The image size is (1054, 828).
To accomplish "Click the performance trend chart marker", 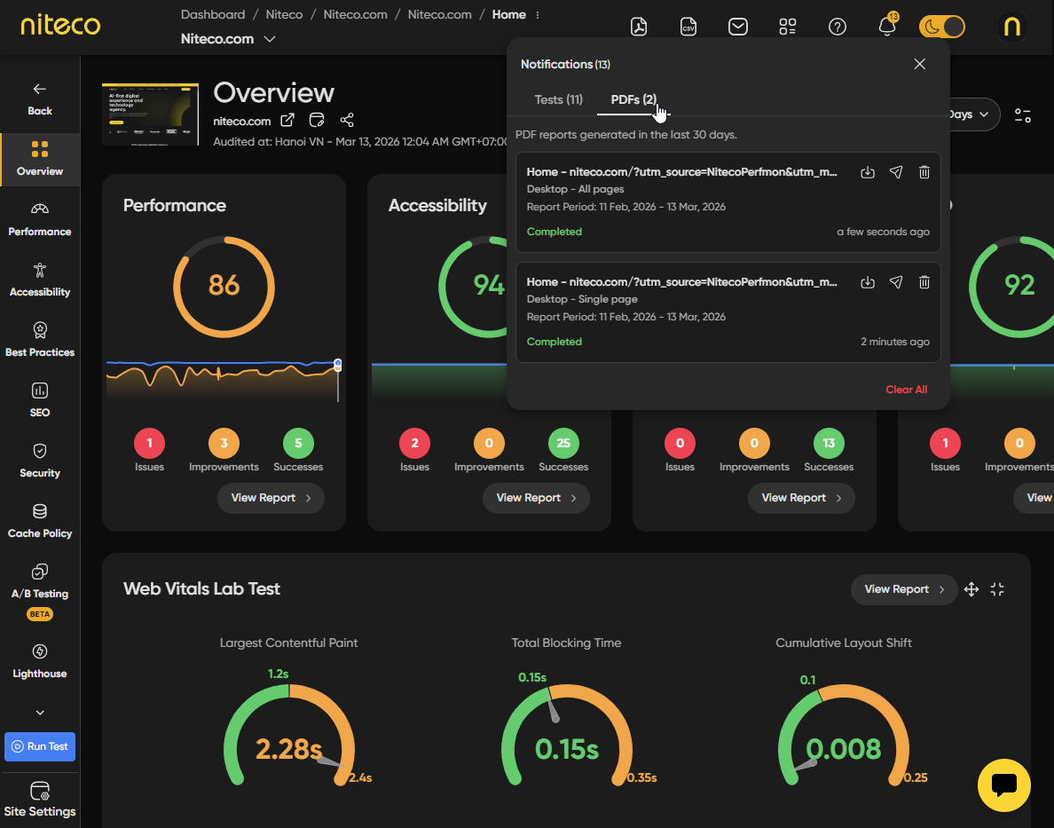I will 338,364.
